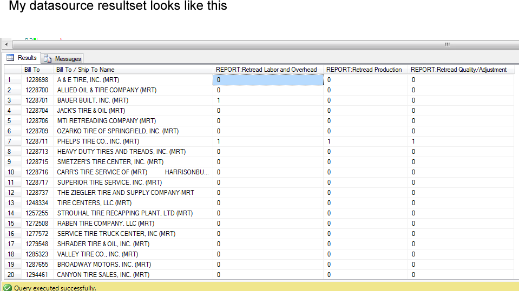Click the highlighted Labor cell for A & E TIRE
The height and width of the screenshot is (291, 519).
pyautogui.click(x=268, y=80)
